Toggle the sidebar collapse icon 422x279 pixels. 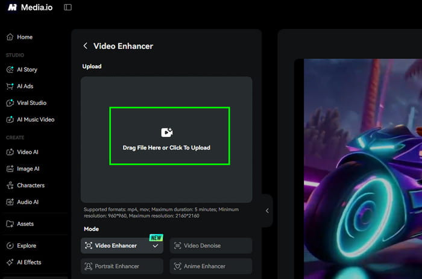tap(68, 7)
